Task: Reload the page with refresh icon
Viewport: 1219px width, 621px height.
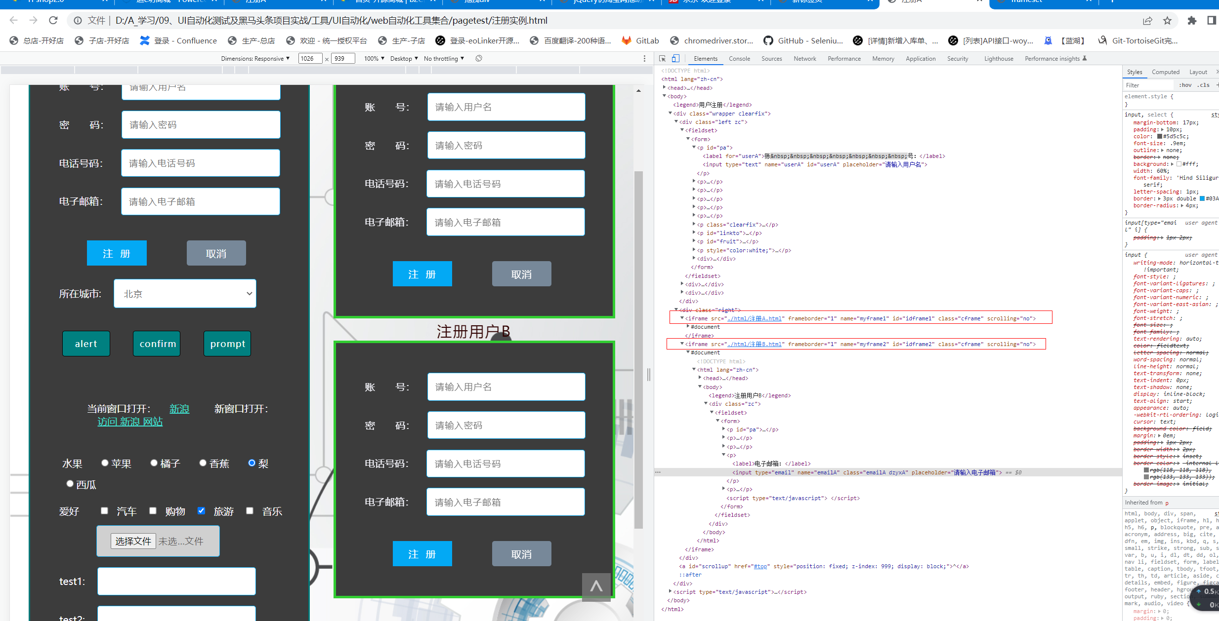Action: [x=53, y=20]
